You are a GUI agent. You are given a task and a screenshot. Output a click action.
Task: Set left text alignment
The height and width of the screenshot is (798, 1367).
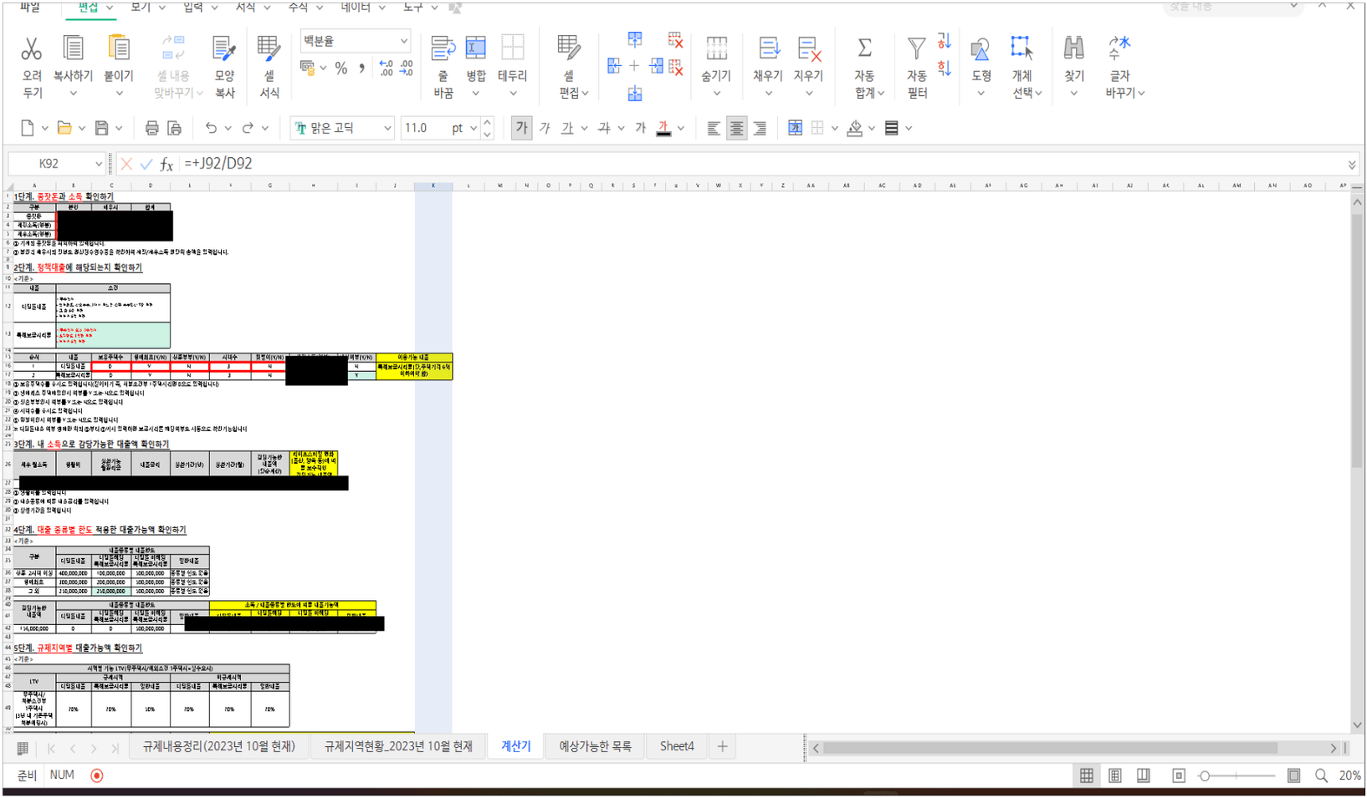click(x=713, y=128)
